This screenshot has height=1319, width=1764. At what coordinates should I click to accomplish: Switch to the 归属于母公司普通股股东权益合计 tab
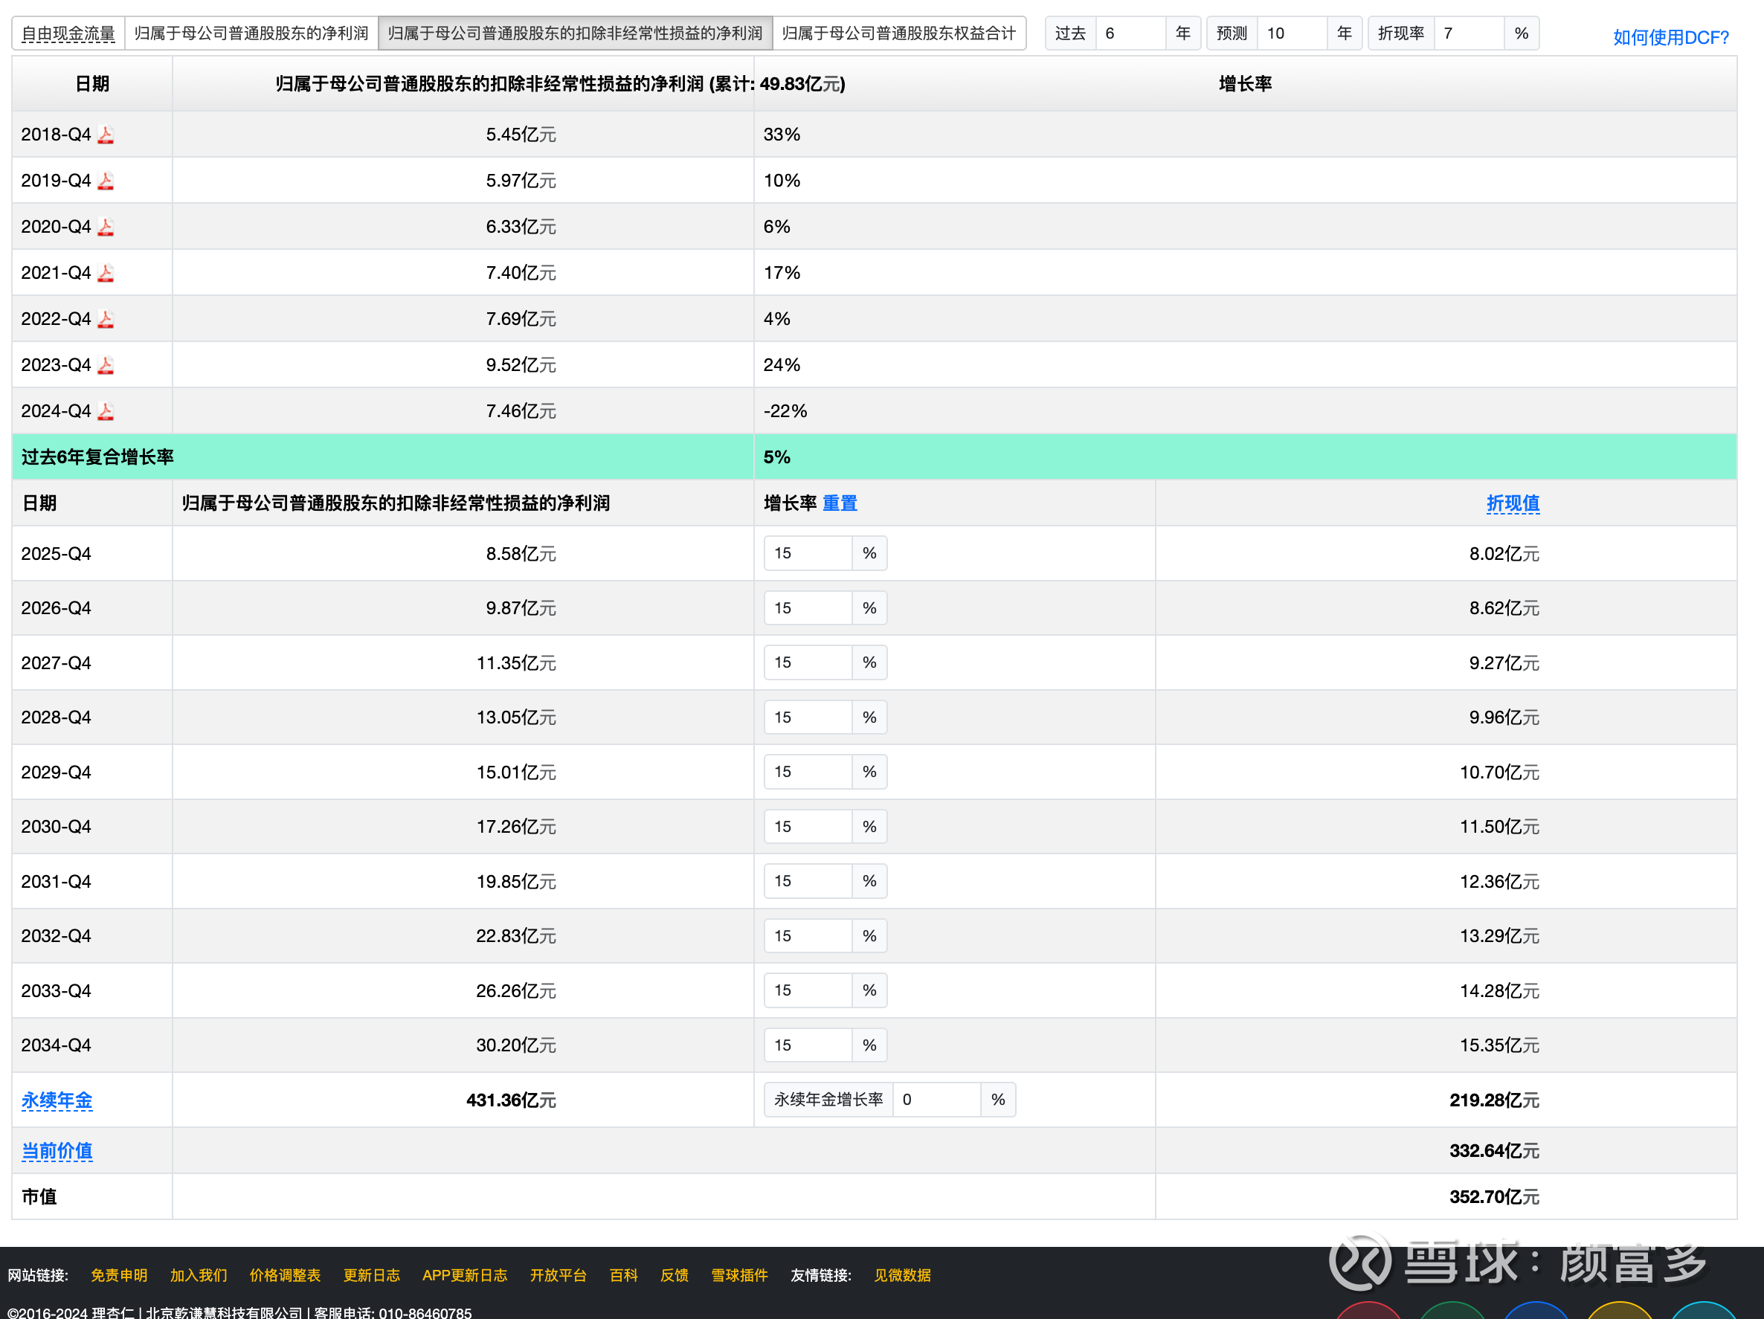tap(899, 33)
